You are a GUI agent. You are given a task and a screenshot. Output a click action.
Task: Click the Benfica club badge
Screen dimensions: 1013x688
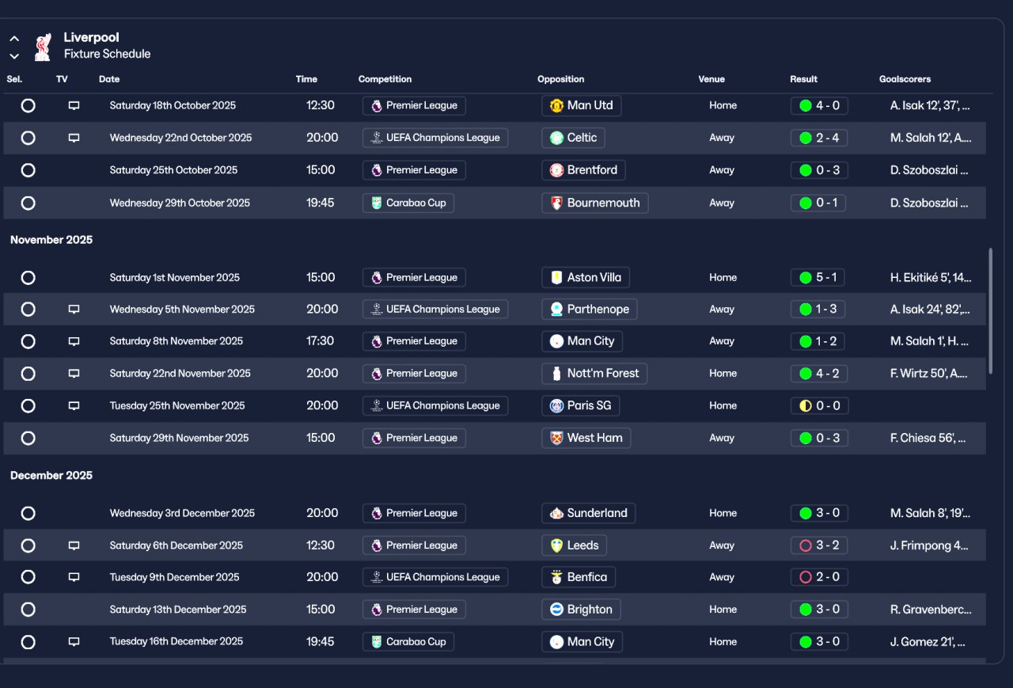point(557,577)
